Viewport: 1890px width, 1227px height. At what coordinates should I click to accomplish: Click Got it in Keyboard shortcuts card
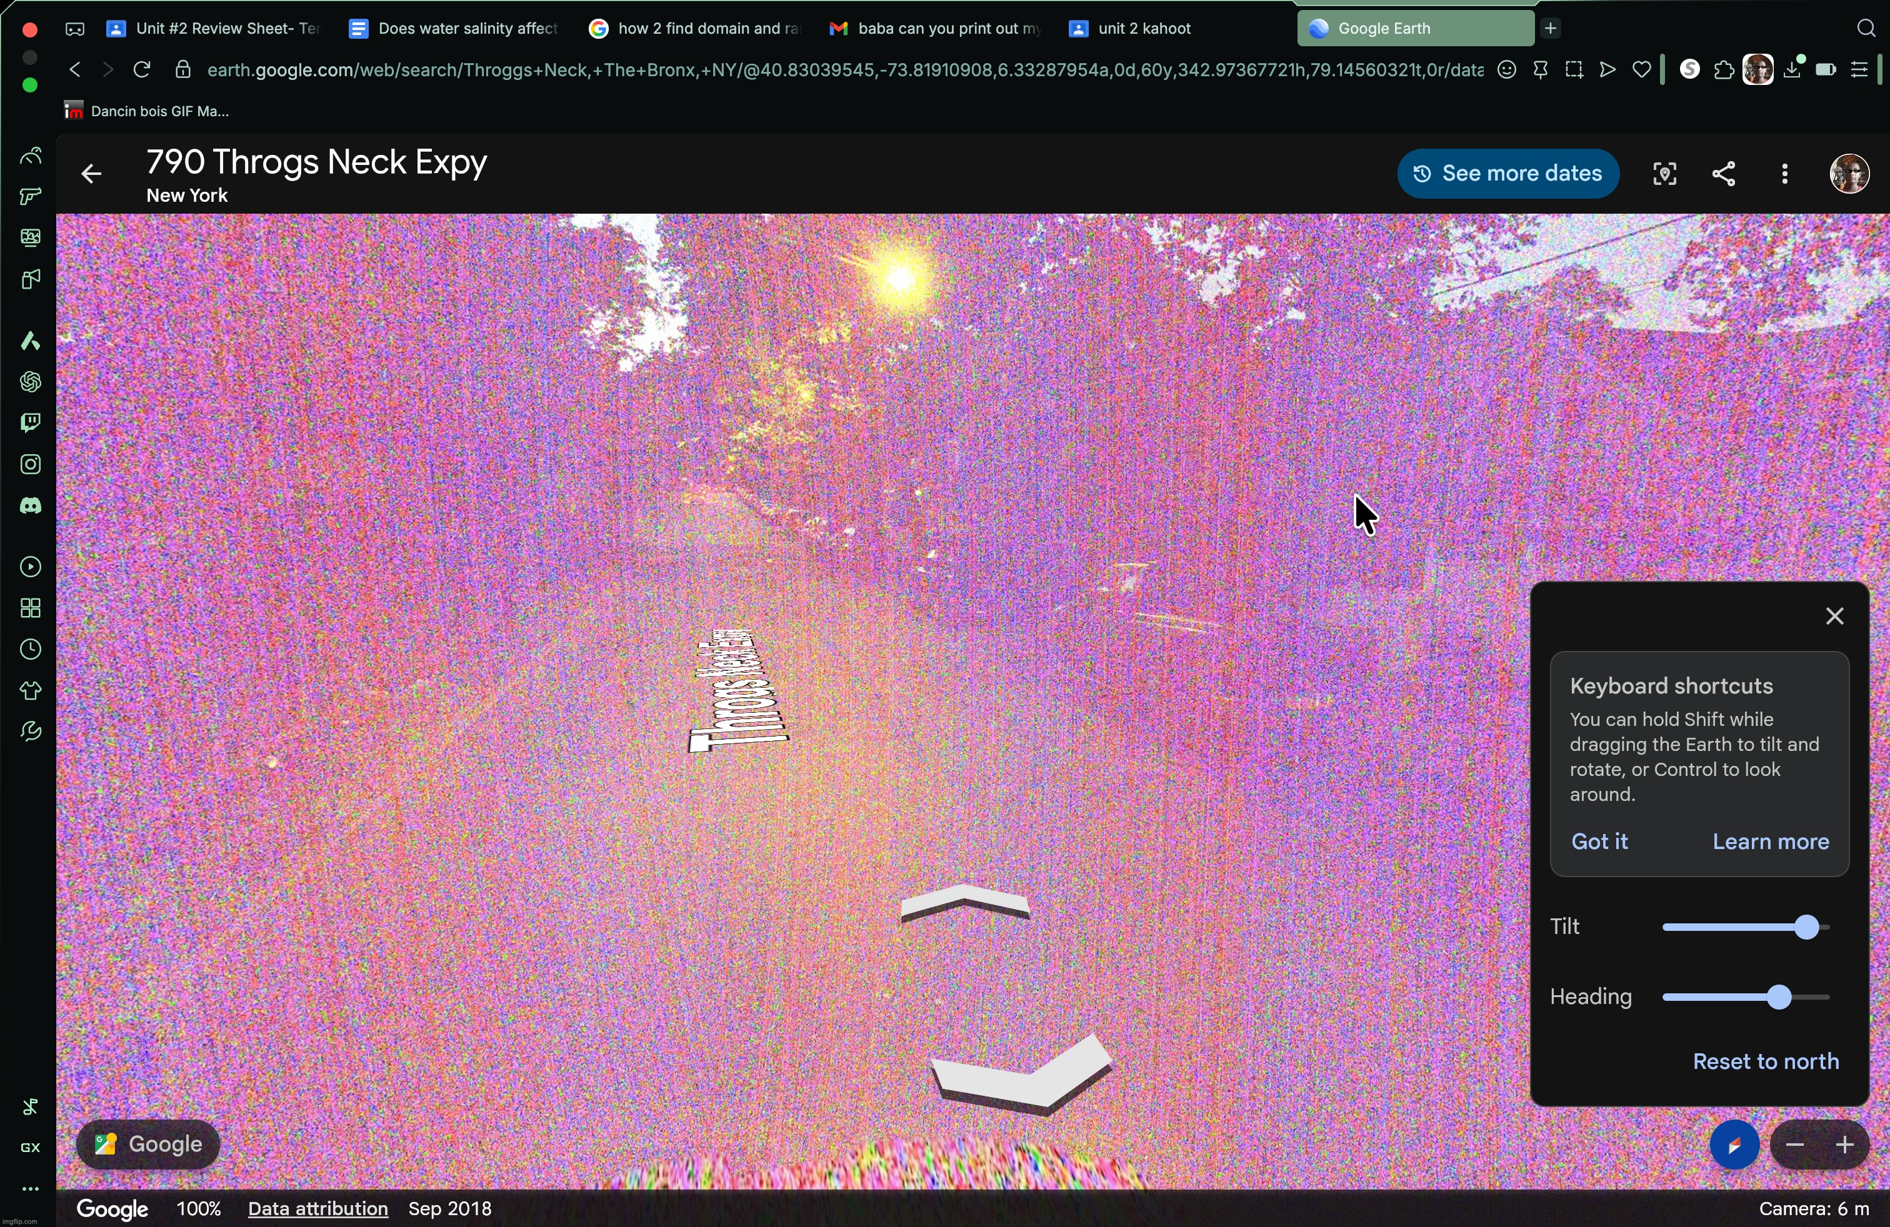click(1599, 842)
